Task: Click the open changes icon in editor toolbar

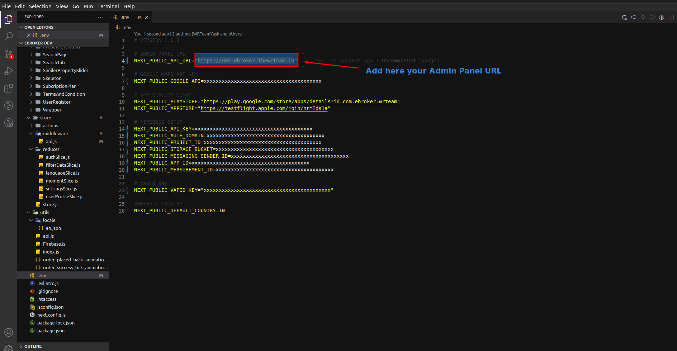Action: 624,17
